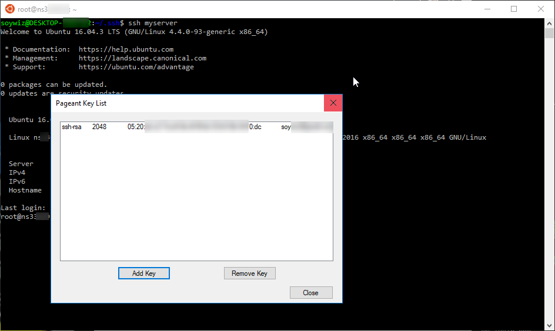Click the terminal vertical scrollbar track
This screenshot has height=331, width=555.
tap(550, 176)
